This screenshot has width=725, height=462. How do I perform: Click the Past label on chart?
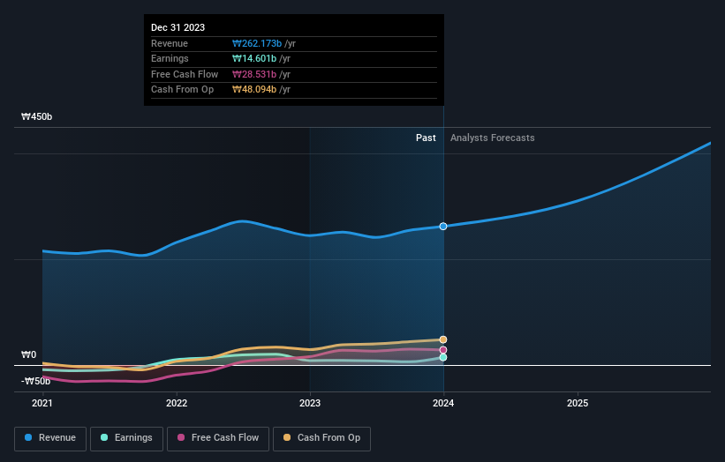coord(426,138)
